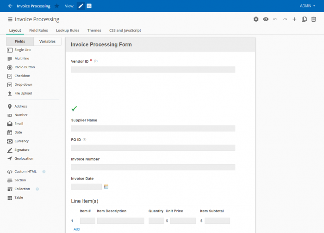The width and height of the screenshot is (324, 233).
Task: Select the Drop-down field type
Action: tap(23, 84)
